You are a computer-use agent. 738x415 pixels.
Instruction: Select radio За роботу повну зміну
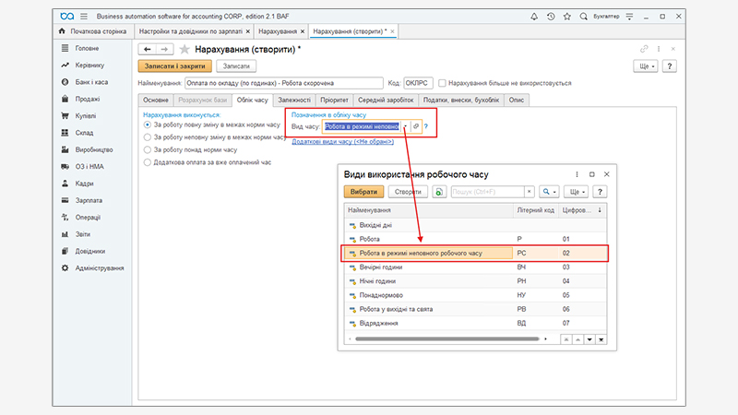click(x=148, y=124)
